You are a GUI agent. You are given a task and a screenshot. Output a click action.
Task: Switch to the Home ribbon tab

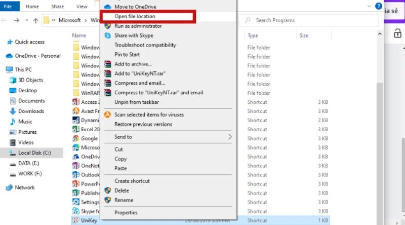point(32,7)
